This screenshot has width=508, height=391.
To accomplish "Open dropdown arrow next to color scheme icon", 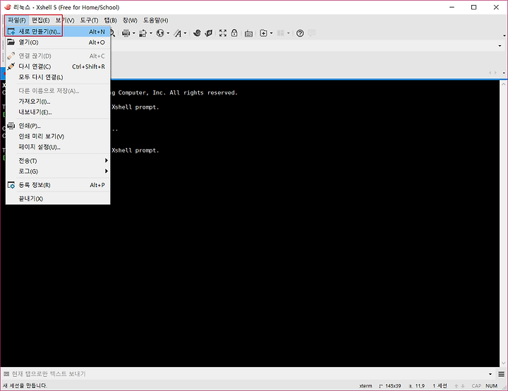I will pos(151,33).
